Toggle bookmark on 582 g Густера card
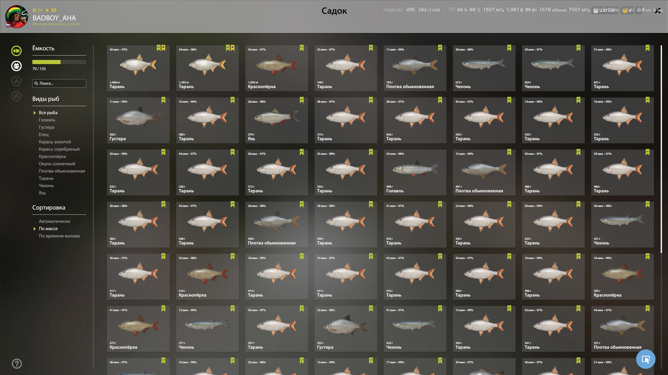 (163, 100)
